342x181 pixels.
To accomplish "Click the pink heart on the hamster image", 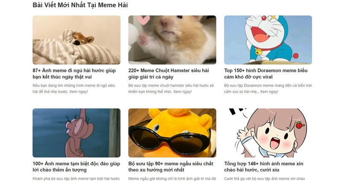I will [143, 20].
